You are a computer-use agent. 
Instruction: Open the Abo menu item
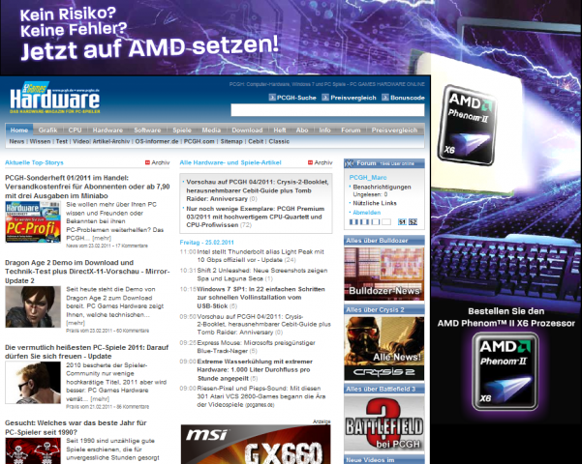(x=302, y=130)
